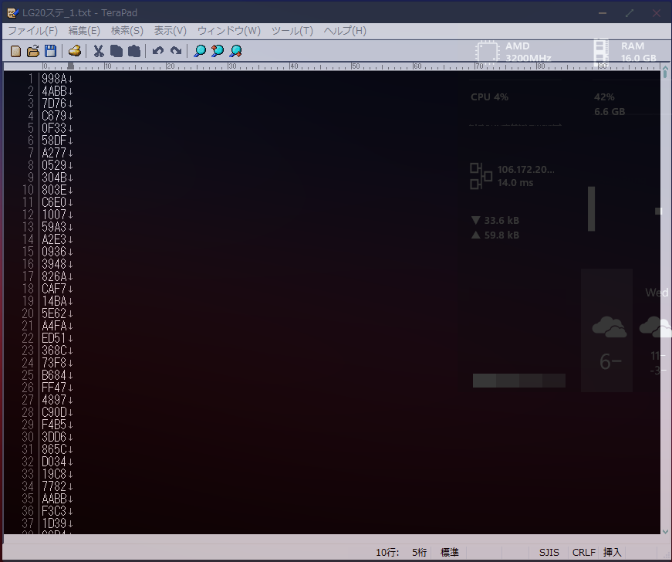Click line number 32 in the gutter
The width and height of the screenshot is (672, 562).
pyautogui.click(x=28, y=462)
